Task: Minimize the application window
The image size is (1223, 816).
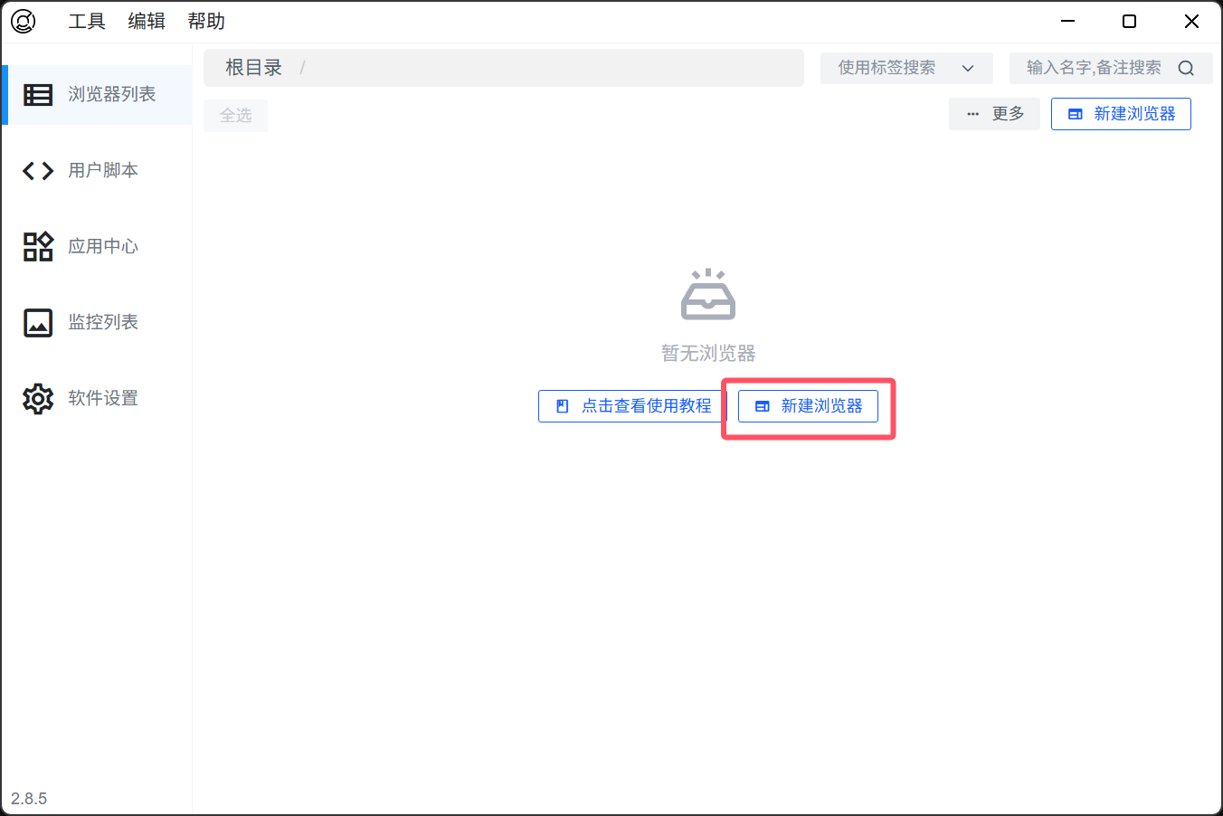Action: click(1067, 21)
